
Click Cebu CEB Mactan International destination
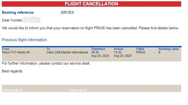67,52
